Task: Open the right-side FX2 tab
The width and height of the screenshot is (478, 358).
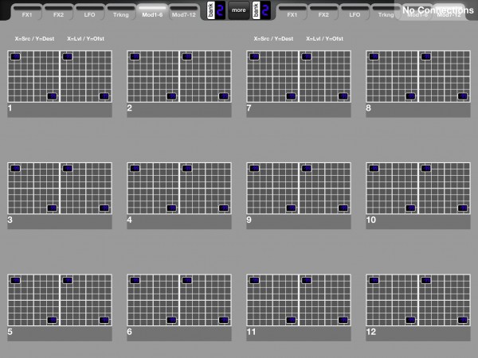Action: (x=323, y=13)
